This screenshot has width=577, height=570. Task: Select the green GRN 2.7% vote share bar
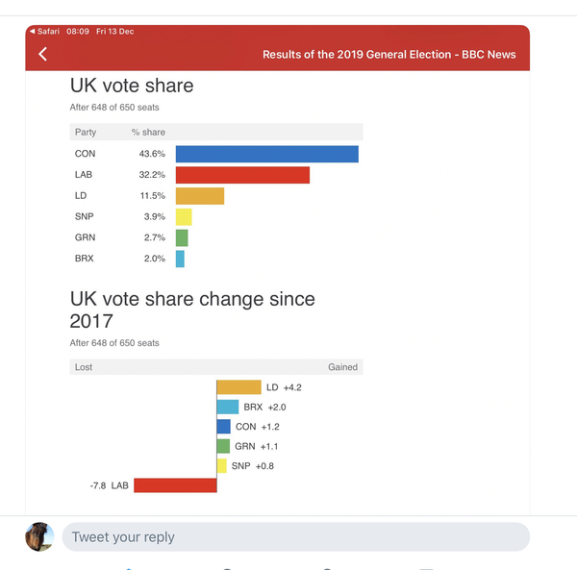(x=182, y=237)
